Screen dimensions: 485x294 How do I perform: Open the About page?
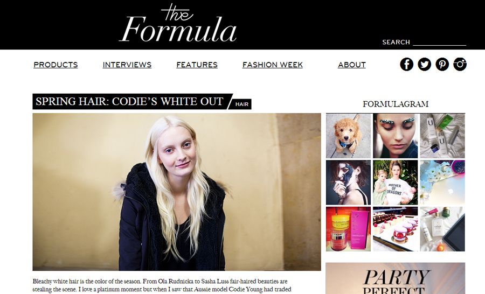coord(352,65)
